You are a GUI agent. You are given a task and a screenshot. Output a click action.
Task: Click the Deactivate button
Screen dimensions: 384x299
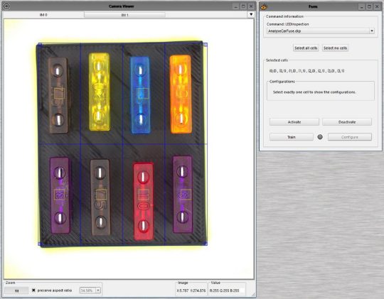pyautogui.click(x=347, y=122)
